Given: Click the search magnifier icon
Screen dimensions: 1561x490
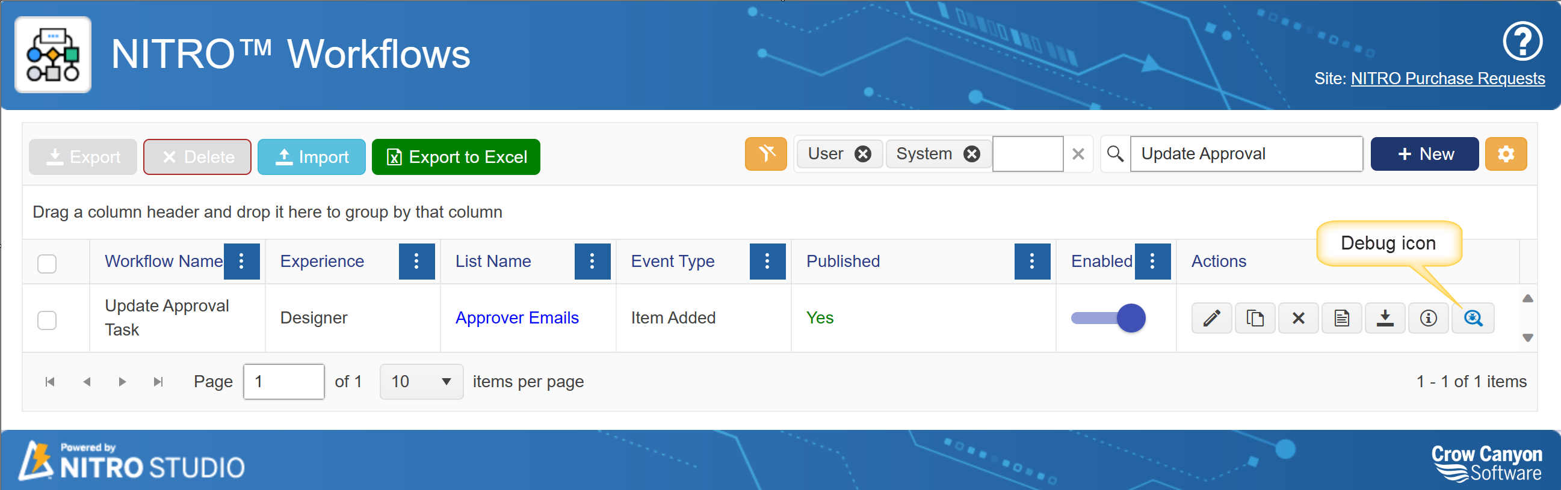Looking at the screenshot, I should click(1115, 154).
